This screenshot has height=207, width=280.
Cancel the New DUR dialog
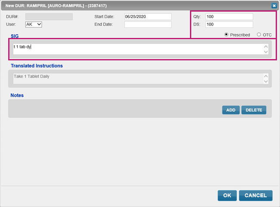point(255,195)
